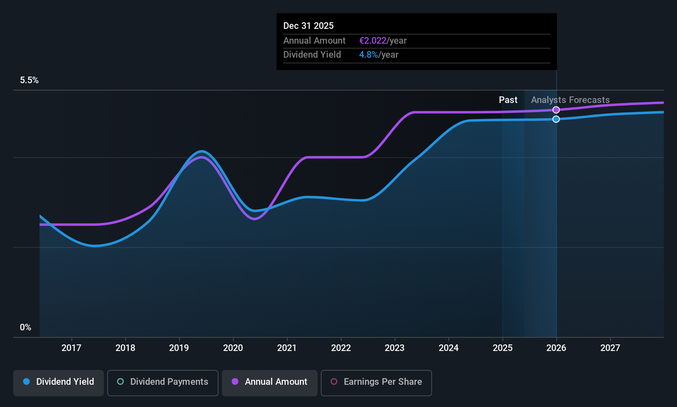The image size is (677, 407).
Task: Click the Past region label
Action: click(508, 100)
